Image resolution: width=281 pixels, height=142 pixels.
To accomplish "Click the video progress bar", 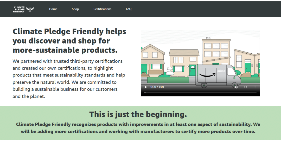I will tap(200, 92).
